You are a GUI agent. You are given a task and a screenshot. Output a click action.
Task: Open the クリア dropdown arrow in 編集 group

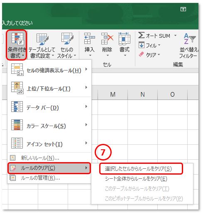pos(159,54)
